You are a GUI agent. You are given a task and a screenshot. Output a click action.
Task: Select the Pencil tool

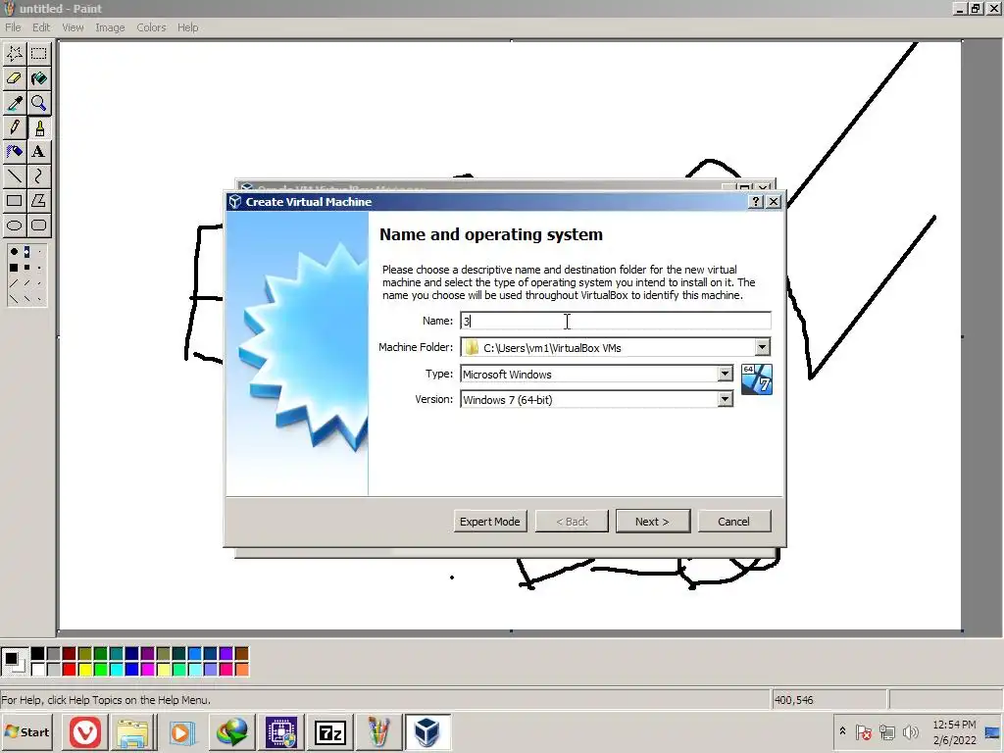tap(15, 127)
